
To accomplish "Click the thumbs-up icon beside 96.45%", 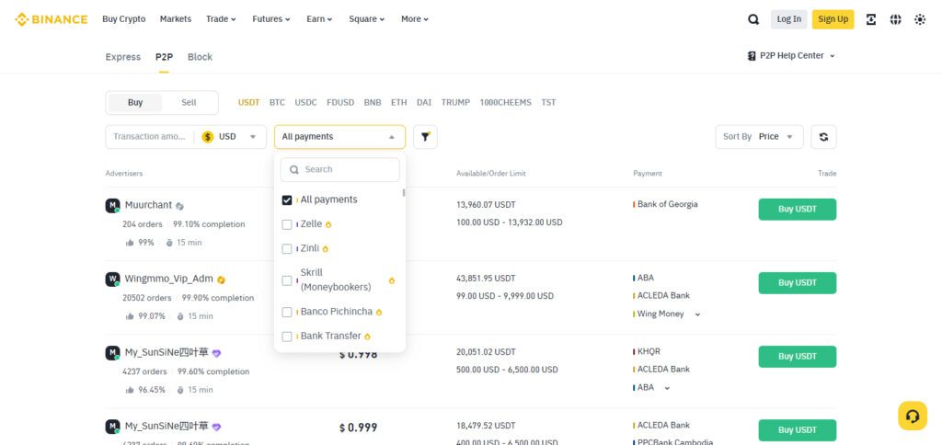I will (130, 390).
